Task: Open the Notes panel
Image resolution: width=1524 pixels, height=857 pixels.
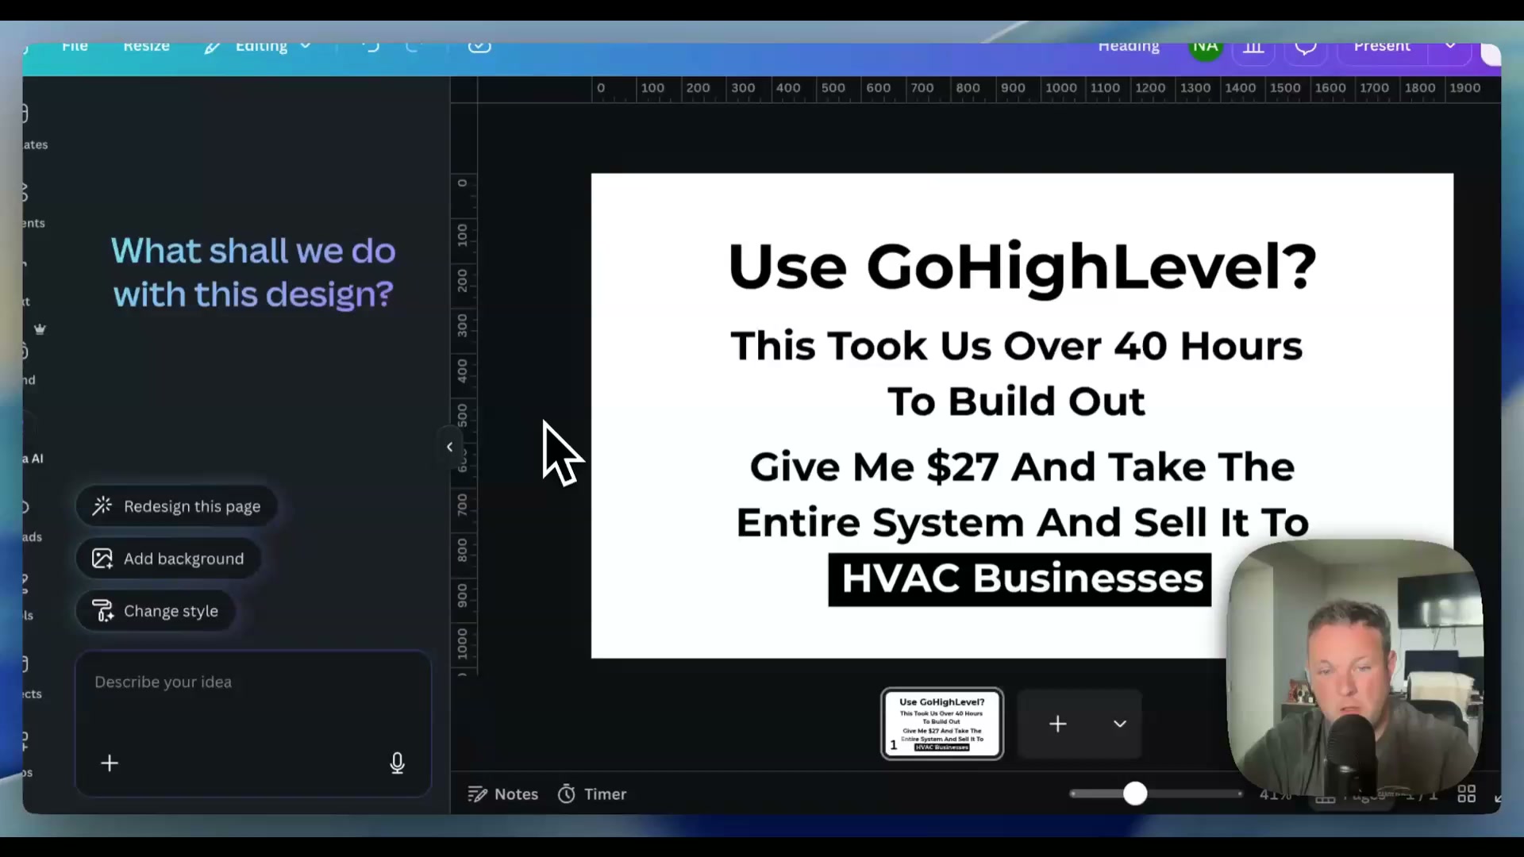Action: pos(503,794)
